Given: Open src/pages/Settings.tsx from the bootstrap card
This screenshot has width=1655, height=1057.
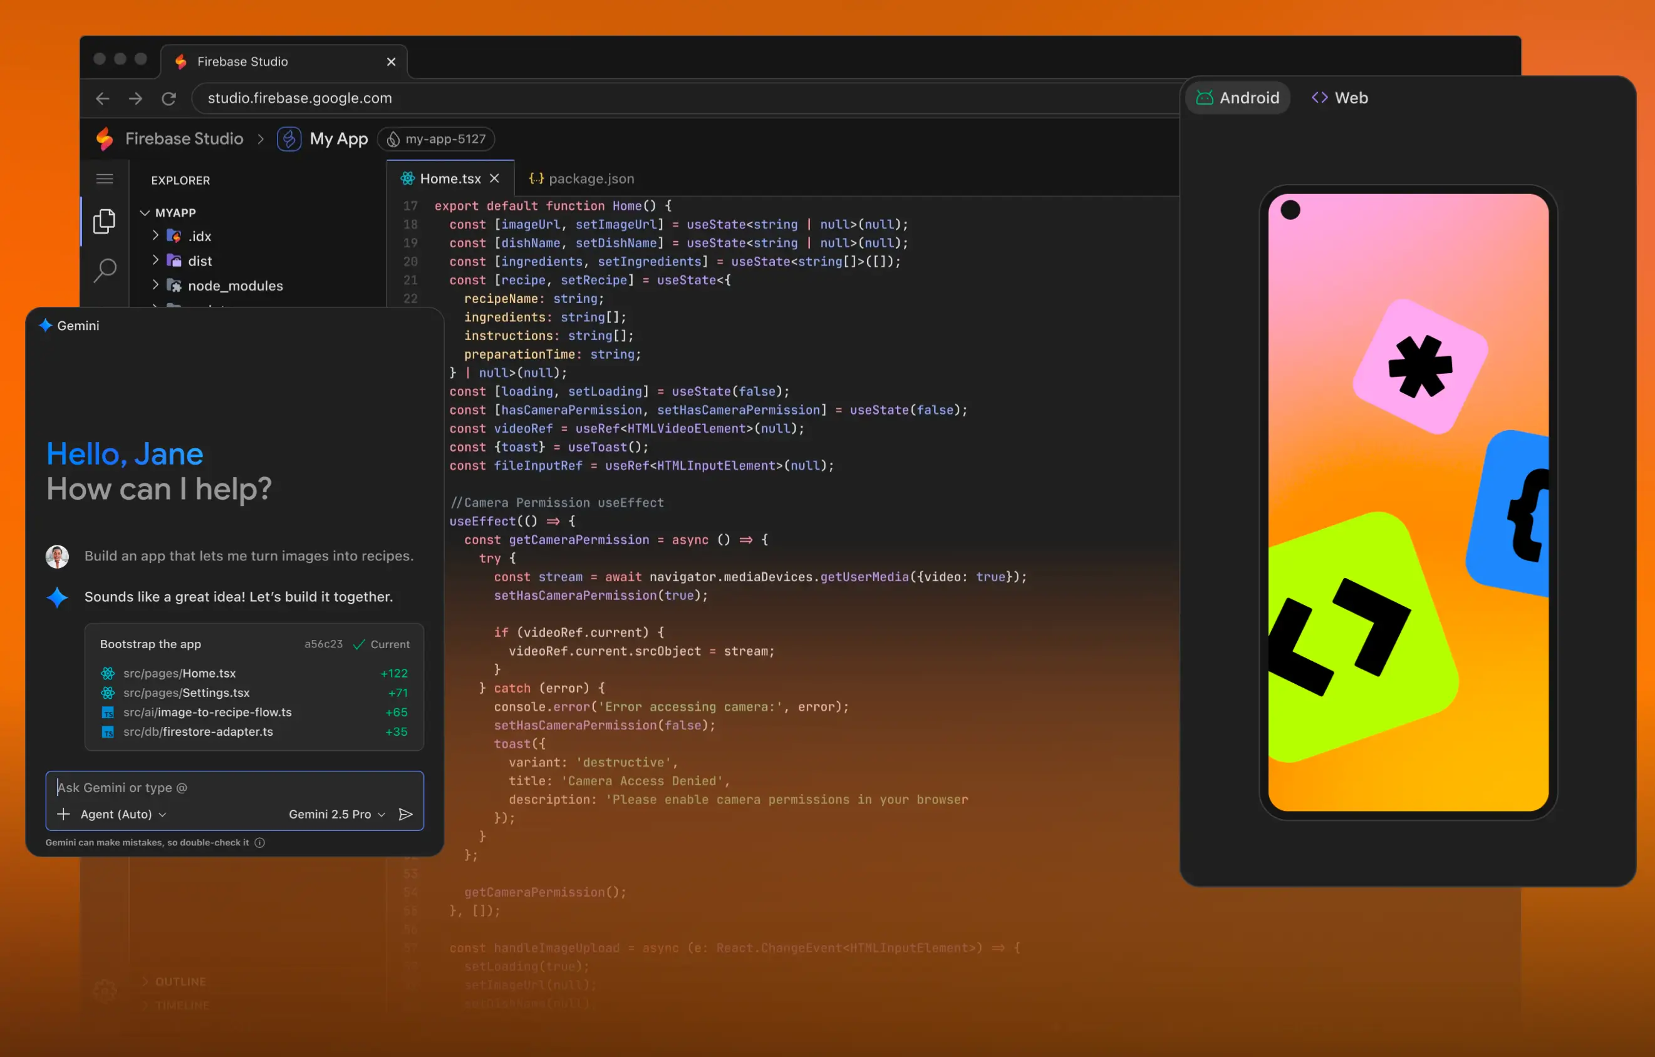Looking at the screenshot, I should pyautogui.click(x=186, y=693).
